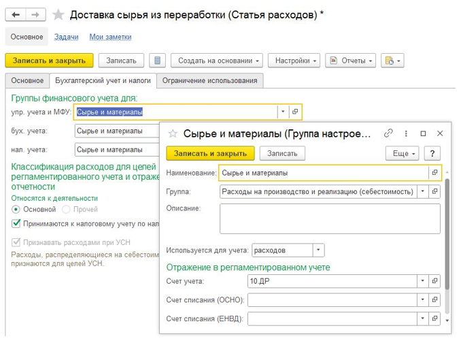Go forward with the right arrow button
The width and height of the screenshot is (463, 343).
point(35,14)
